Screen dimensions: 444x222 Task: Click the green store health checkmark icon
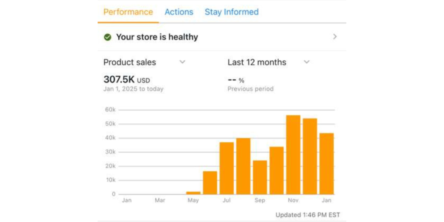(108, 37)
